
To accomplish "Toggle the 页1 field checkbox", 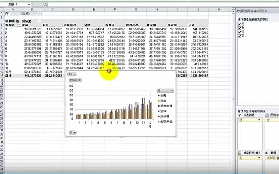I will [x=240, y=36].
